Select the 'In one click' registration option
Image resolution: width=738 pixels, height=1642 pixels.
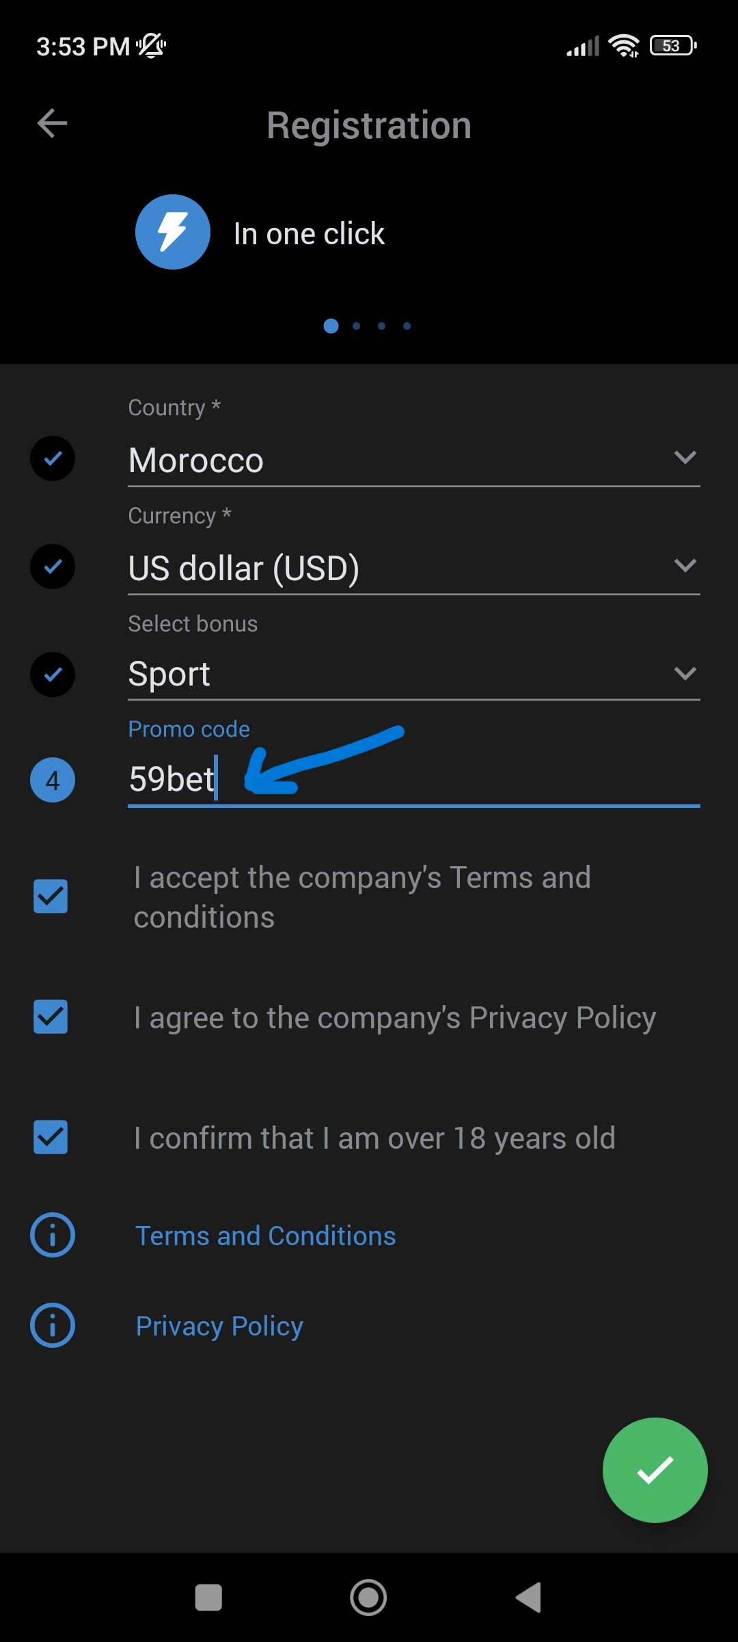click(x=309, y=234)
